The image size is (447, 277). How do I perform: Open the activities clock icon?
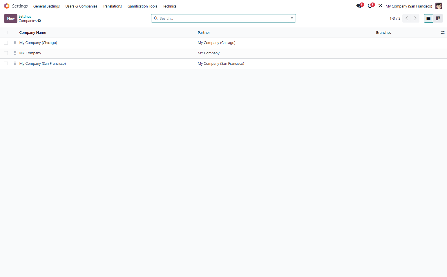[370, 6]
